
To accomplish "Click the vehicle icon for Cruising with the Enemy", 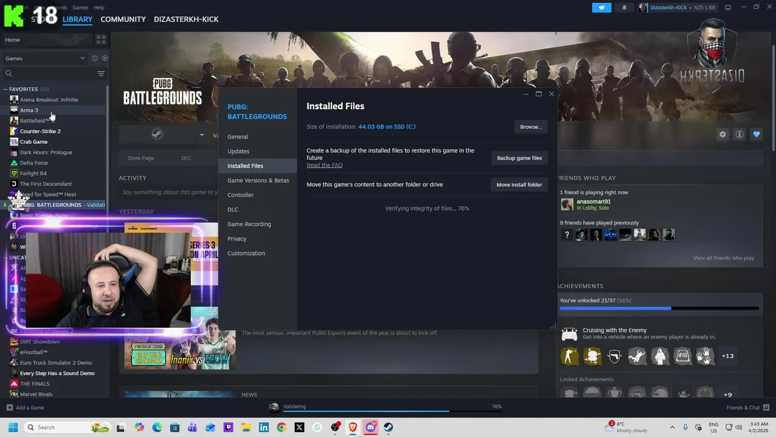I will point(569,333).
